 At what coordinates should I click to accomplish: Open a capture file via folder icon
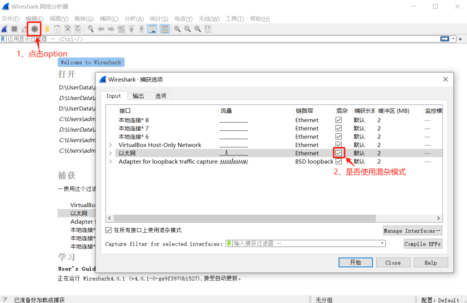47,29
